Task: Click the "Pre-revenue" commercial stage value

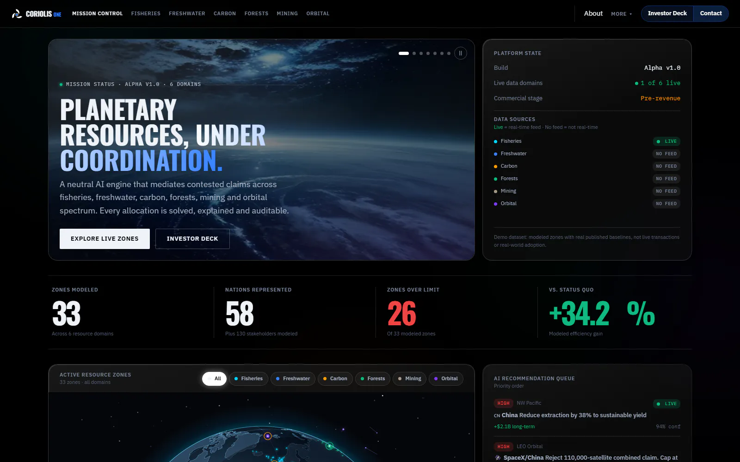Action: point(660,98)
